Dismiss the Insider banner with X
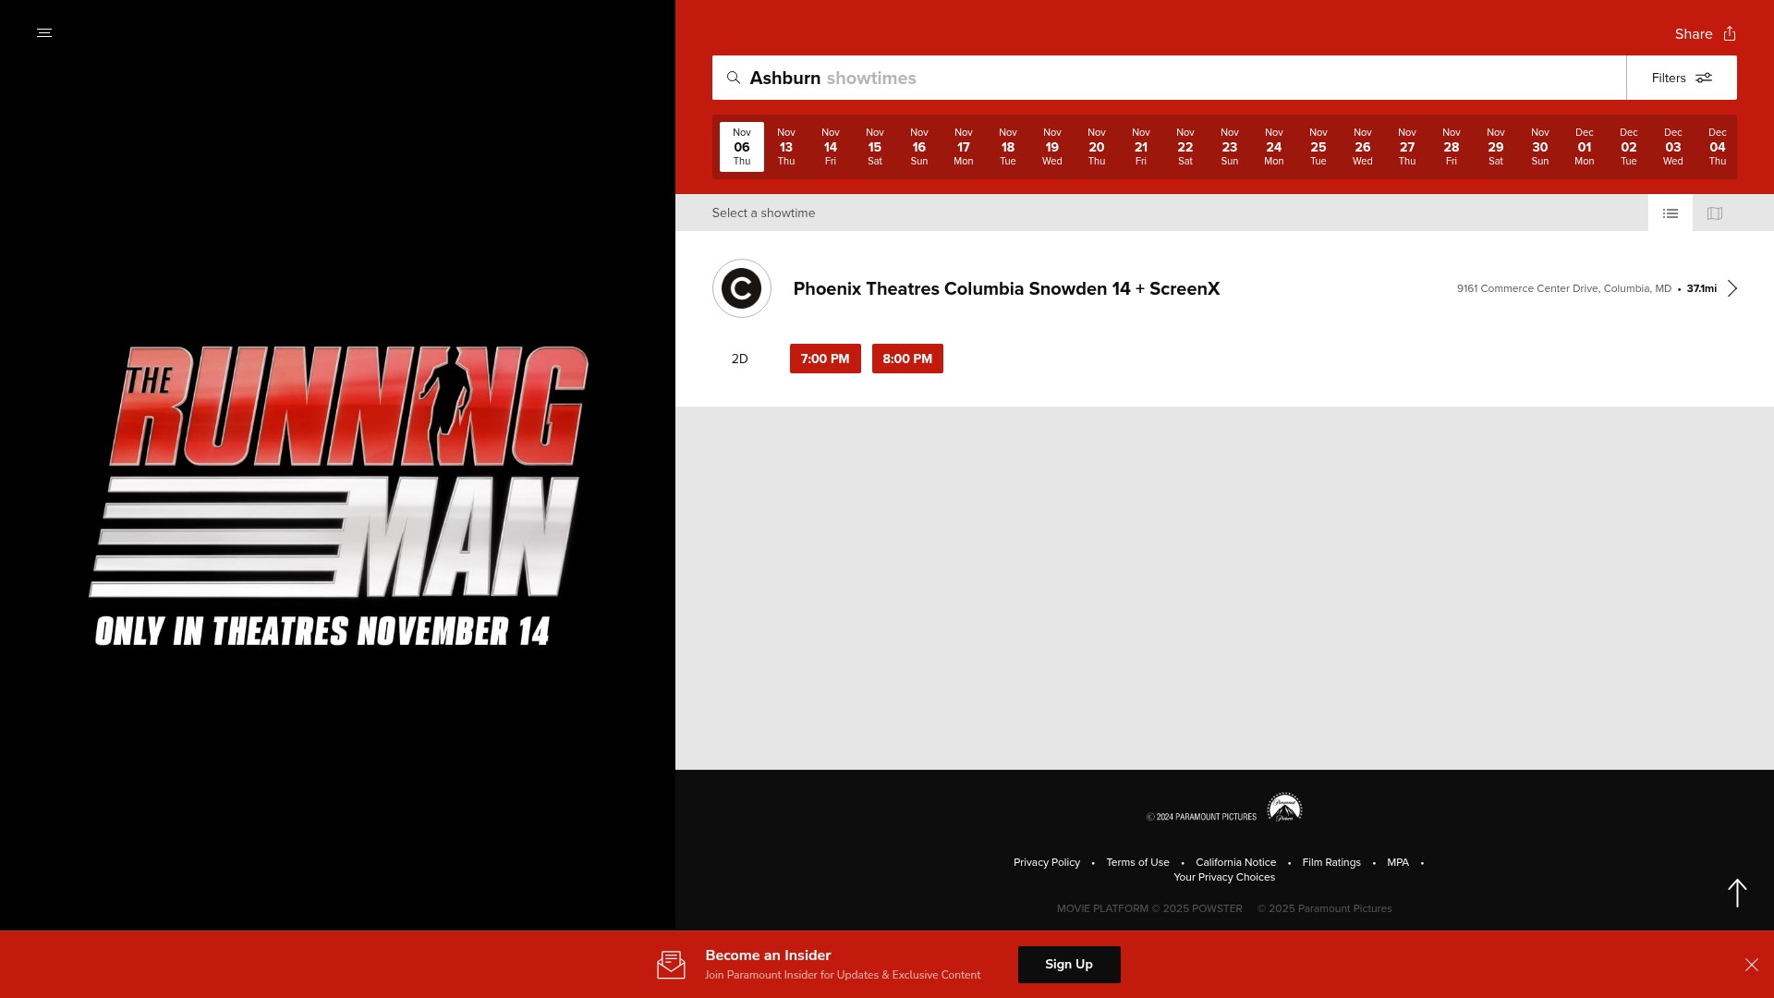The width and height of the screenshot is (1774, 998). point(1752,965)
